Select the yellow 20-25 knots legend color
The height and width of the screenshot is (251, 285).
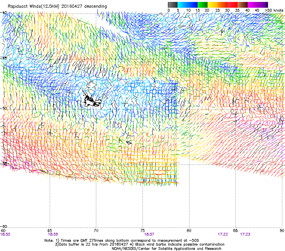coord(213,5)
